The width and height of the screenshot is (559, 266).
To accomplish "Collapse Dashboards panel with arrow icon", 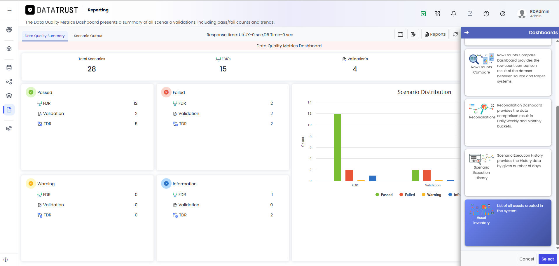I will pyautogui.click(x=467, y=32).
